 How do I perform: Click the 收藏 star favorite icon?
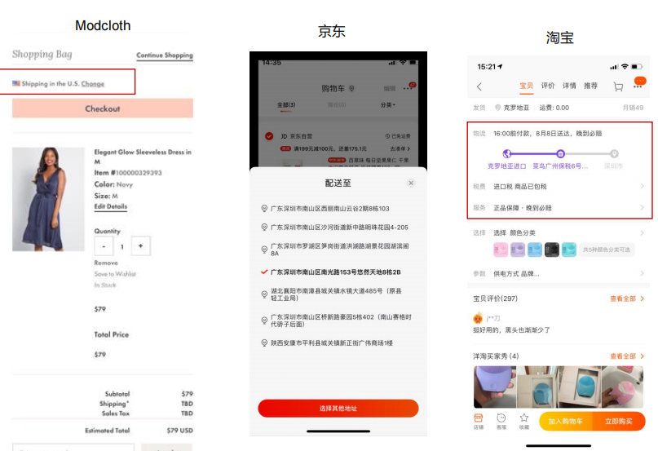(523, 421)
